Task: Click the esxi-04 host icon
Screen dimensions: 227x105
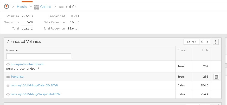Action: click(x=61, y=7)
